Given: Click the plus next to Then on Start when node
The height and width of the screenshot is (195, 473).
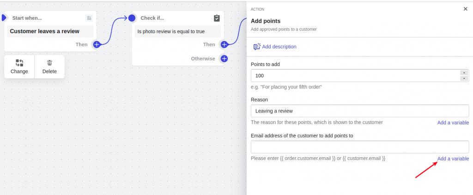Looking at the screenshot, I should 97,45.
